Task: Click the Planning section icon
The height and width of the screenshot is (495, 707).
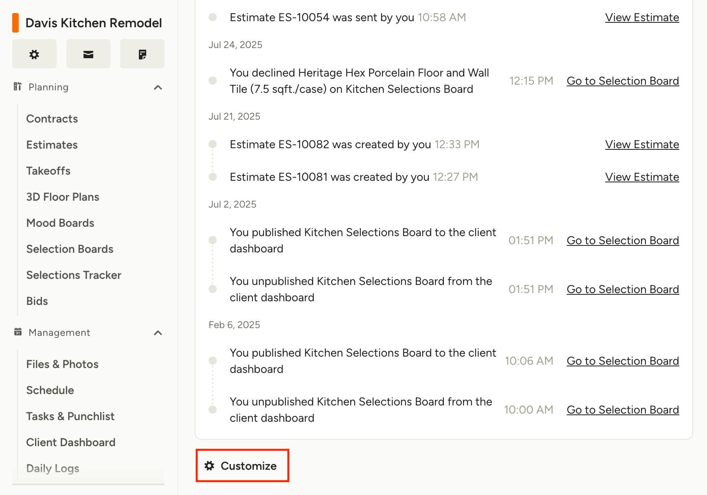Action: 18,87
